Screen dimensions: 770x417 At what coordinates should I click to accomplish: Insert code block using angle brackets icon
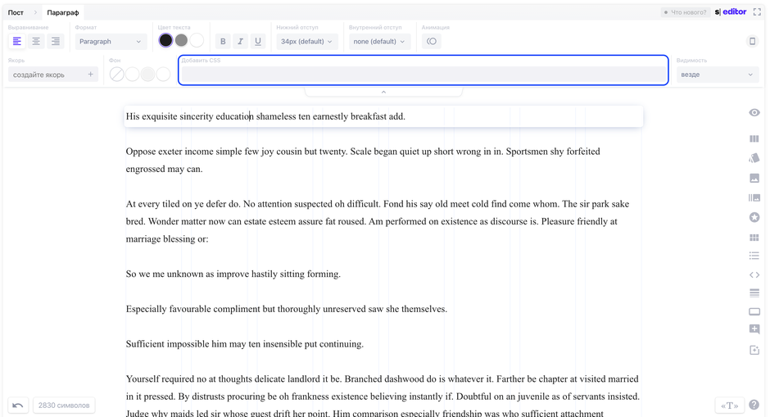(x=754, y=274)
